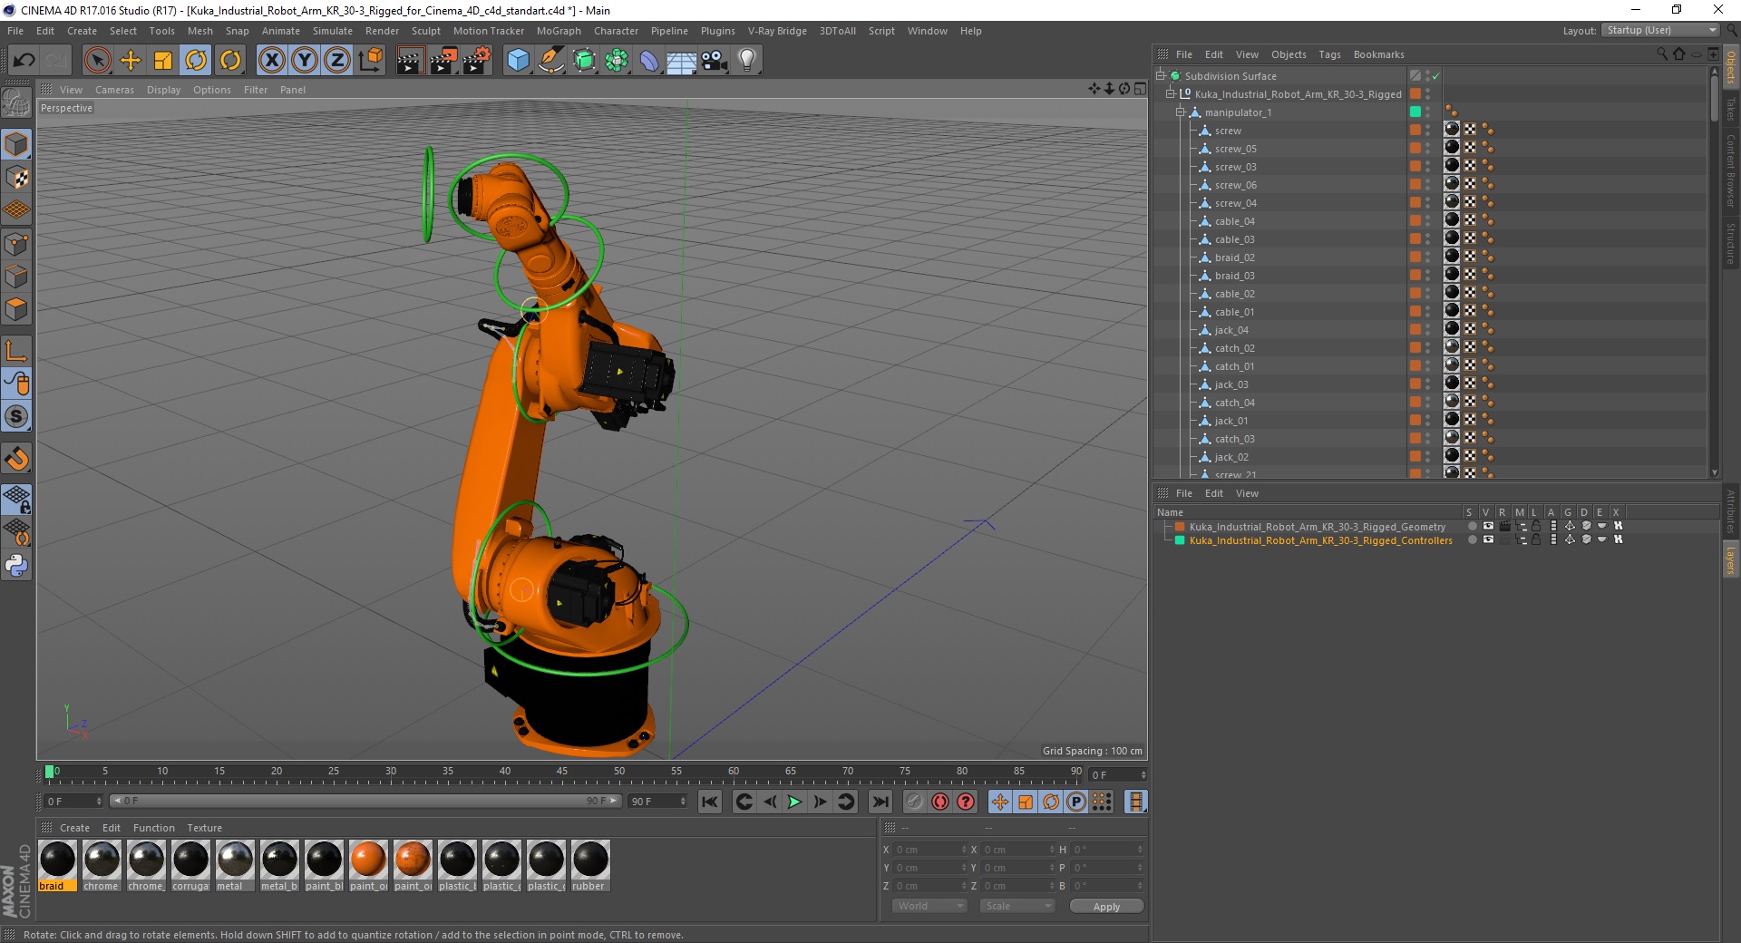Select Polygons mode in left palette
Viewport: 1741px width, 943px height.
(16, 310)
